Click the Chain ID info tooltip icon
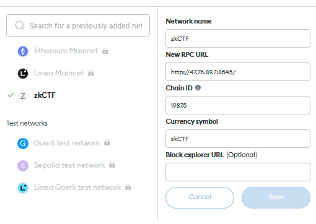Screen dimensions: 316x224 pos(198,88)
